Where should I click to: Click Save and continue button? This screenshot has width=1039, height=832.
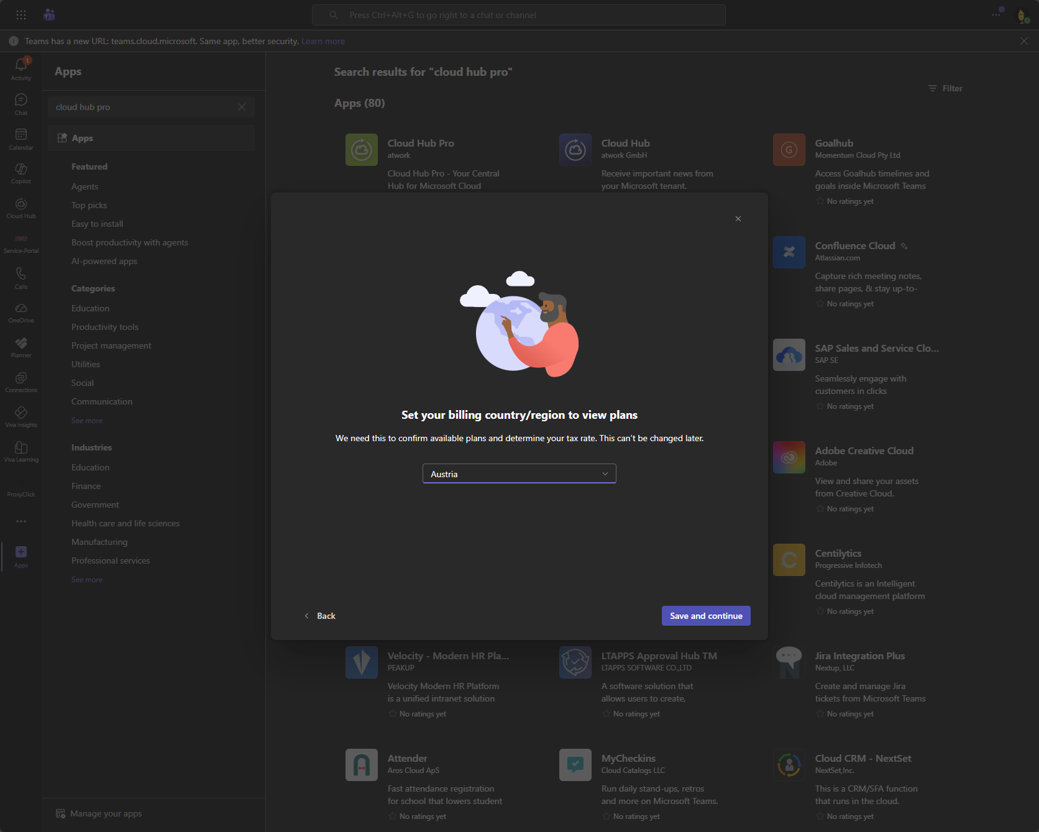706,616
